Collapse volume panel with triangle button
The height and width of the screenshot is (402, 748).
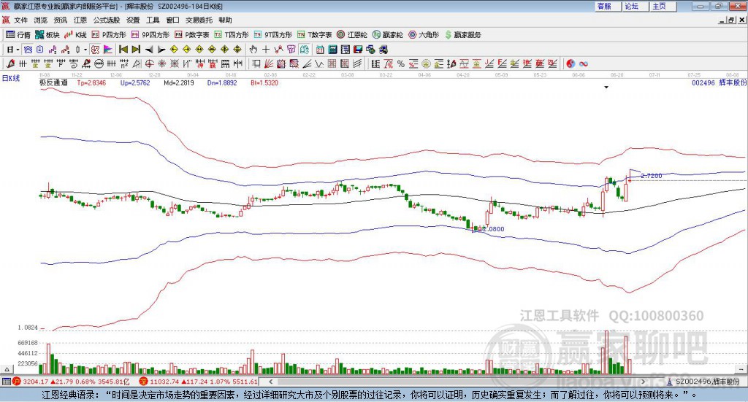(x=7, y=369)
